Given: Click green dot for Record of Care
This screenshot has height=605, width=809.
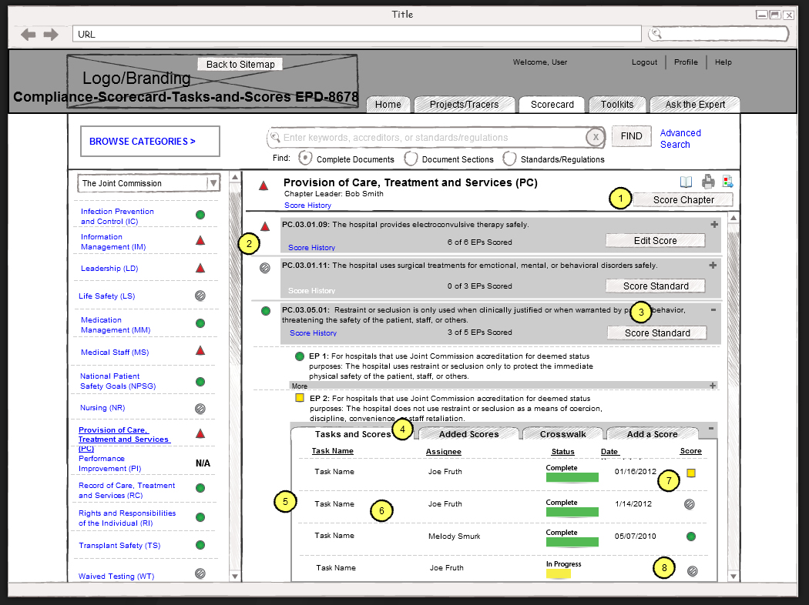Looking at the screenshot, I should [200, 488].
